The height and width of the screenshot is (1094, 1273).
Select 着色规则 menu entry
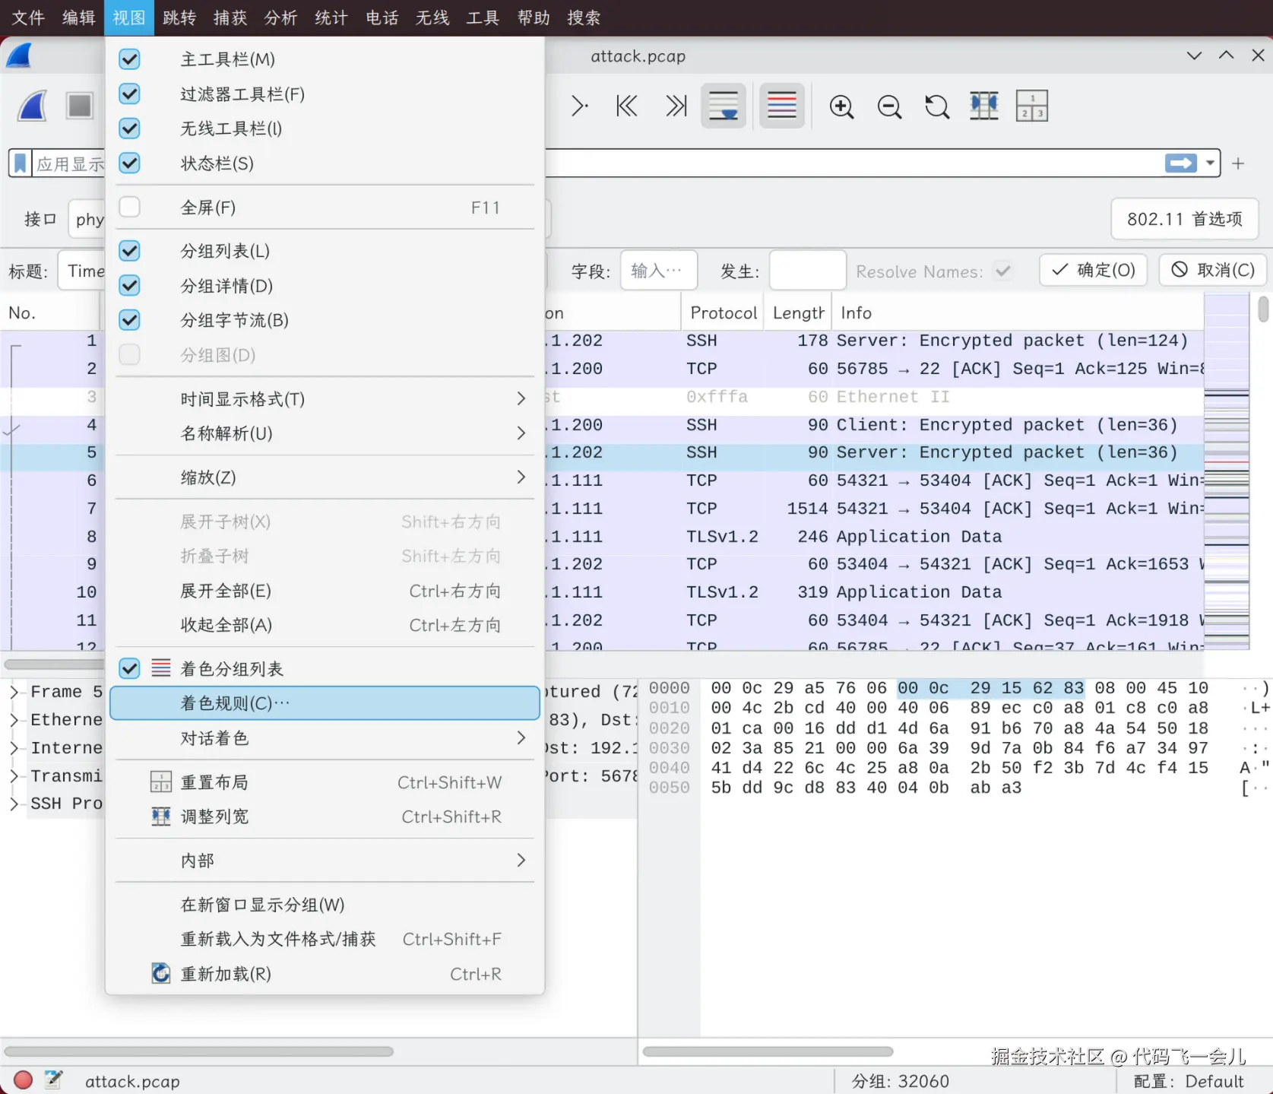pos(325,703)
